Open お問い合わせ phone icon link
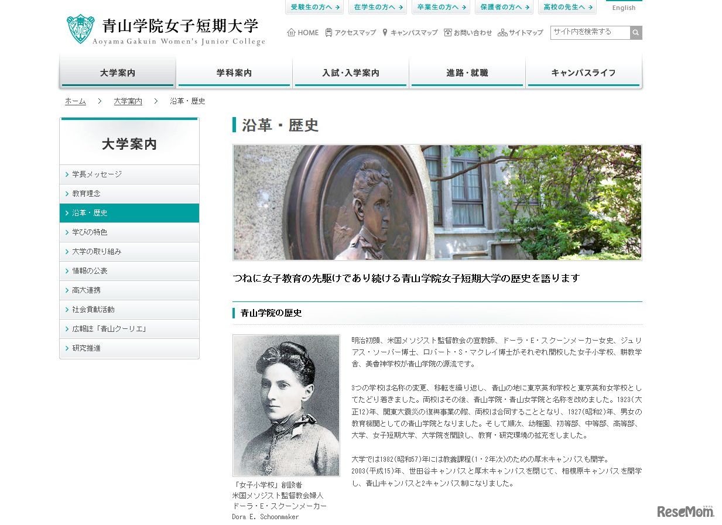The height and width of the screenshot is (525, 722). point(448,32)
